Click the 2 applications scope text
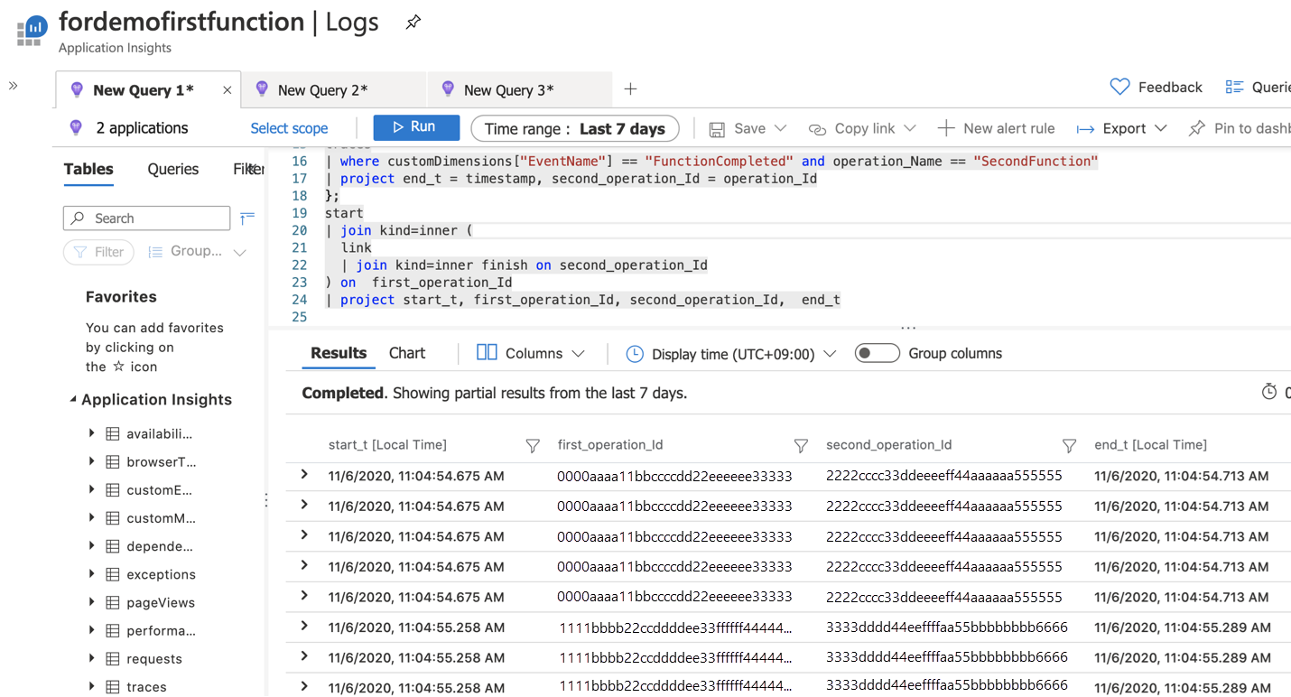Image resolution: width=1291 pixels, height=697 pixels. tap(142, 128)
